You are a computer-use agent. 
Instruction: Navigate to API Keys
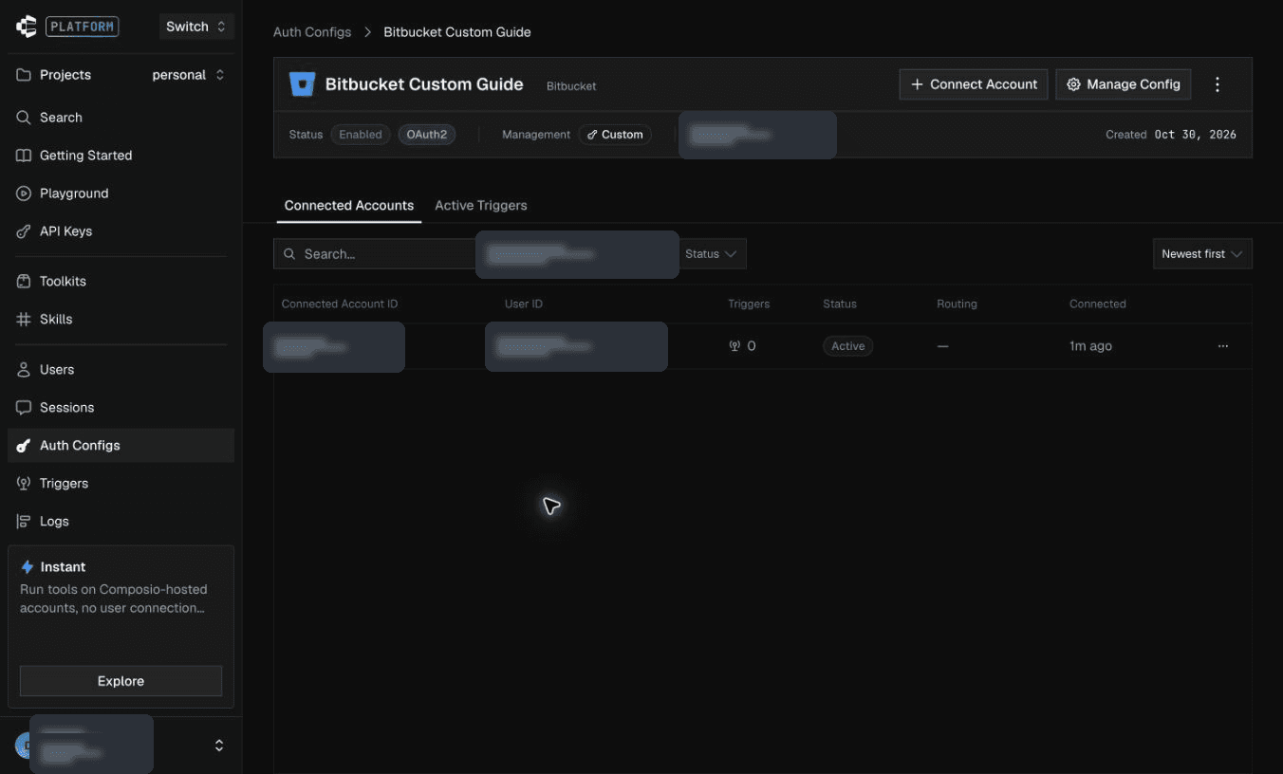point(121,231)
